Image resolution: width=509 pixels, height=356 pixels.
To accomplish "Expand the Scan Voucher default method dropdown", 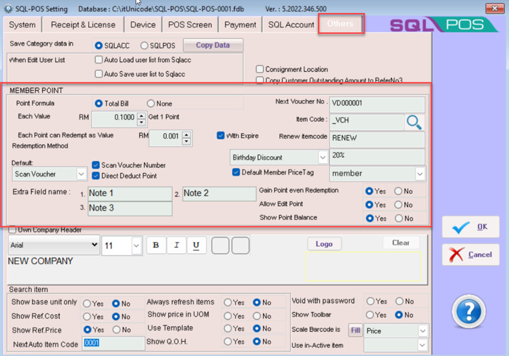I will point(81,174).
